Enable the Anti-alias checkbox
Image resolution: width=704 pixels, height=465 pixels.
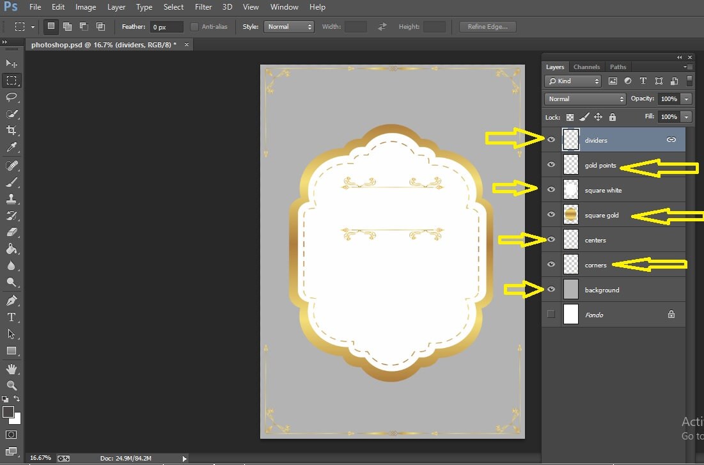pos(195,26)
